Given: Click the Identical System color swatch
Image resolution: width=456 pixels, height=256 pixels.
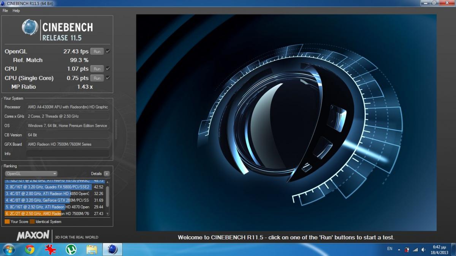Looking at the screenshot, I should [x=32, y=221].
